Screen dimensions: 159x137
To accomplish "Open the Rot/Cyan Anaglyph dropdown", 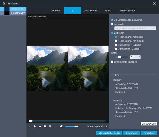I will coord(135,28).
